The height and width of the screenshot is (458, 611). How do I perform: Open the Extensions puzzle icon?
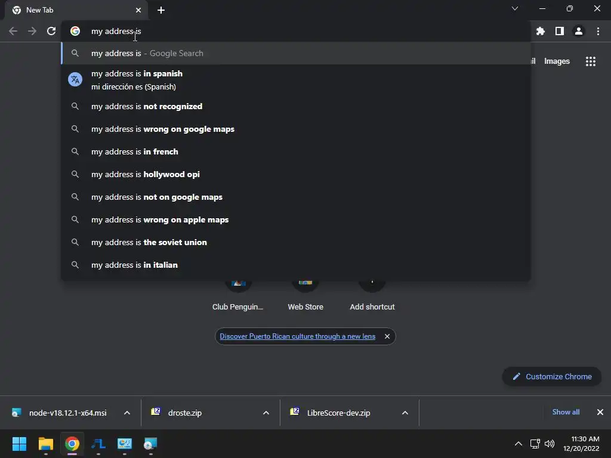point(541,31)
